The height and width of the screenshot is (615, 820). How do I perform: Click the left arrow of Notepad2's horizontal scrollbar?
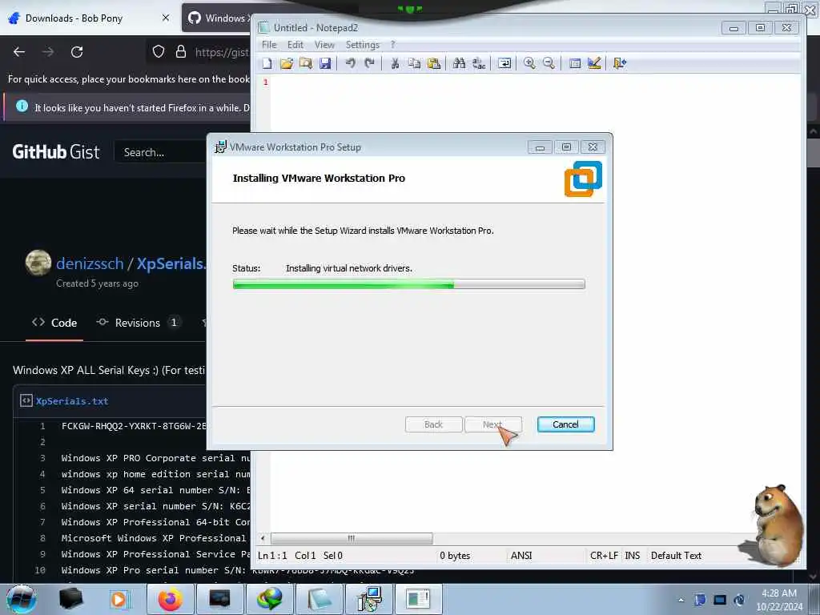tap(263, 538)
